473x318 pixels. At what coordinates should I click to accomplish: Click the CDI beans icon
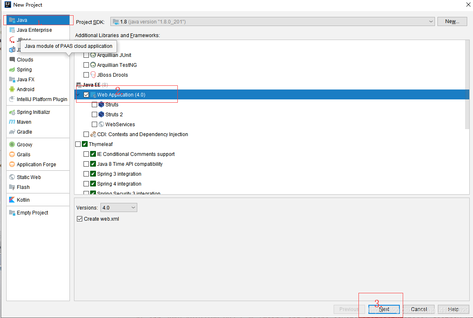click(93, 134)
